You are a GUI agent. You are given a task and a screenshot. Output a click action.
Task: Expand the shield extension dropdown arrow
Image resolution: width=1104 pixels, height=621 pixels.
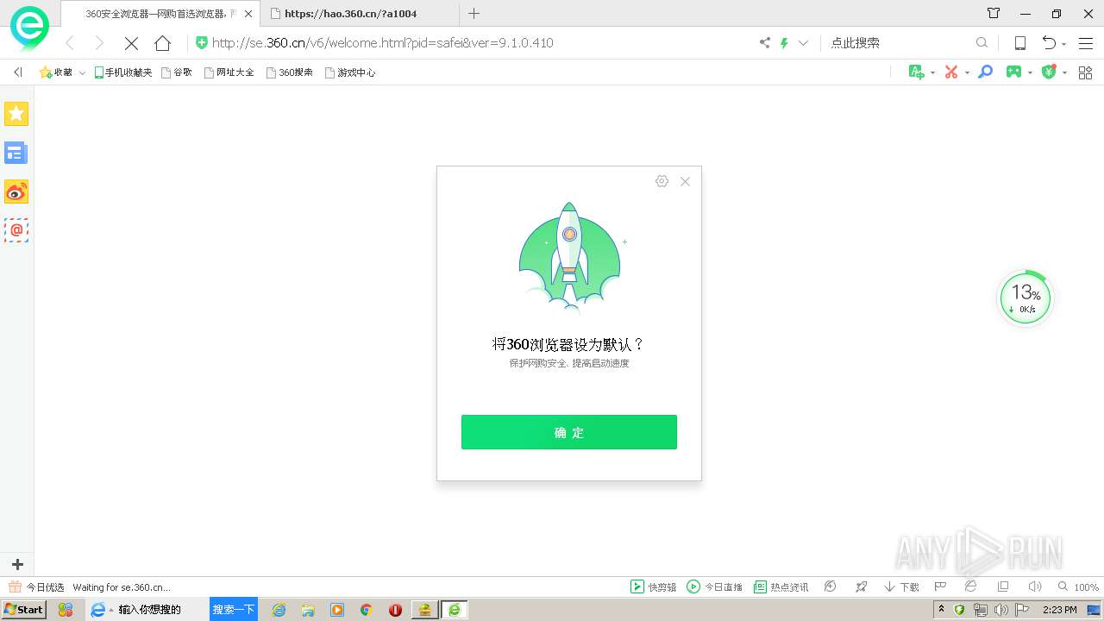point(1064,73)
